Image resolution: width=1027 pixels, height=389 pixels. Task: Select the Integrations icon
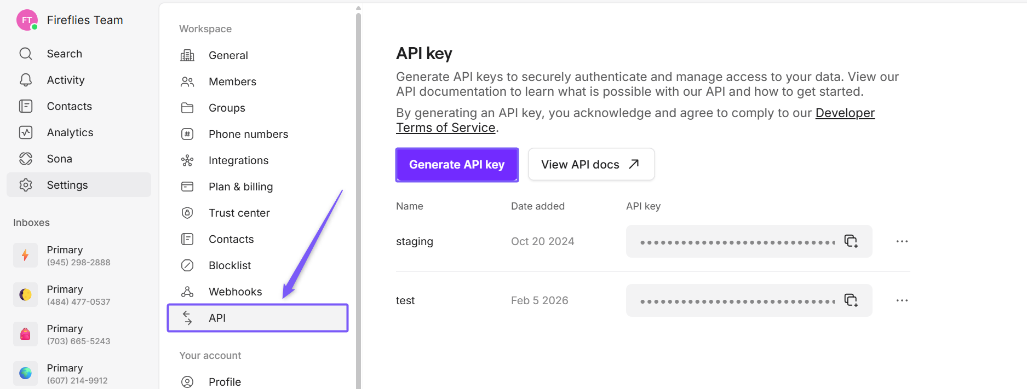[187, 160]
